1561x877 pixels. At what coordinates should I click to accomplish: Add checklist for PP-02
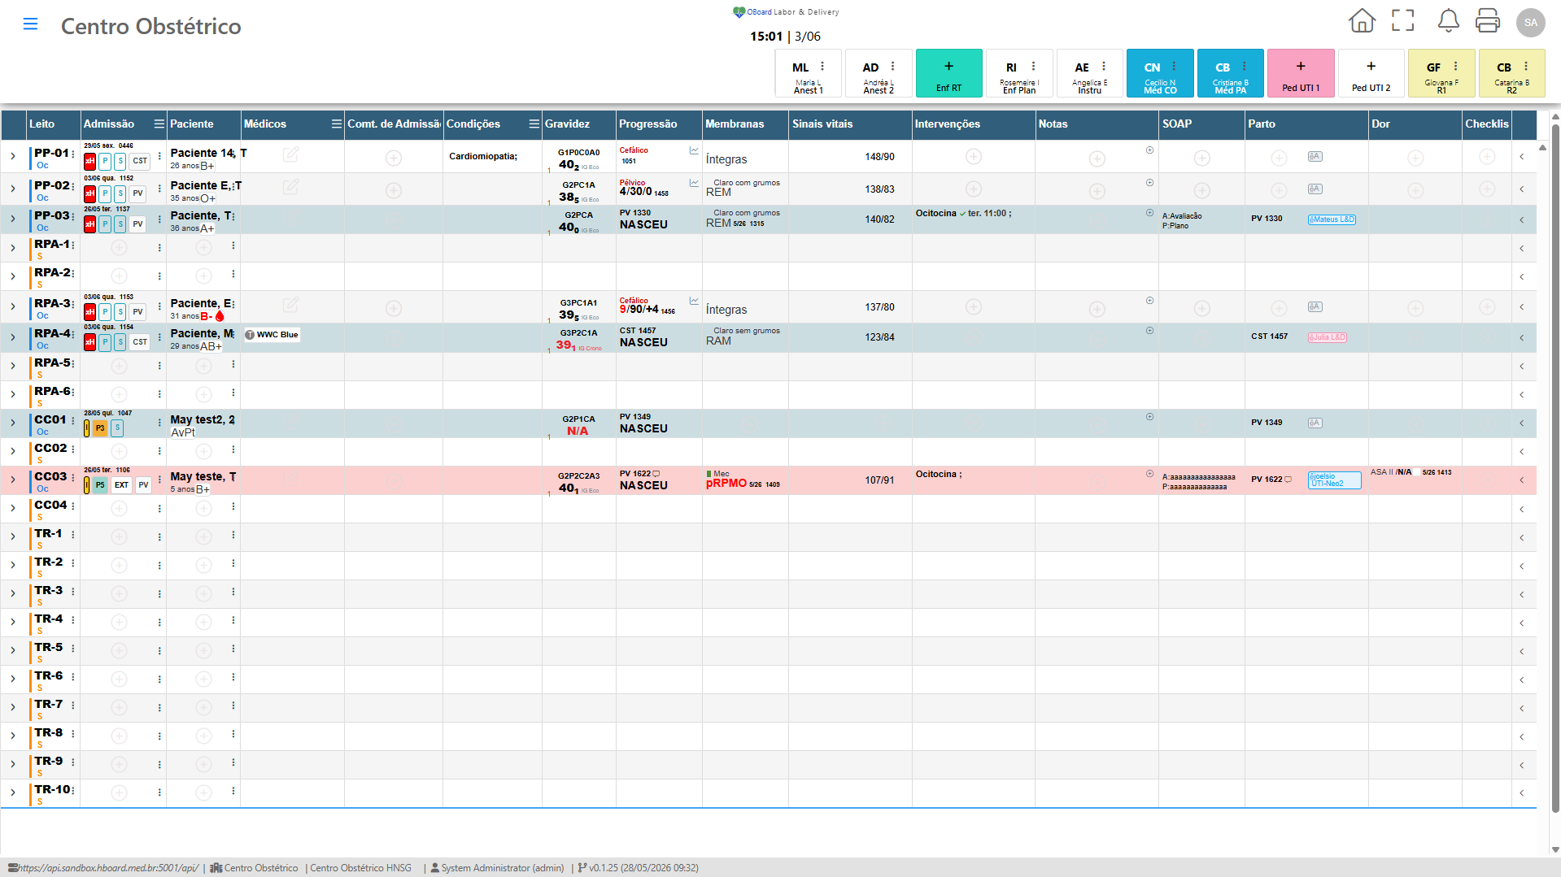tap(1486, 189)
